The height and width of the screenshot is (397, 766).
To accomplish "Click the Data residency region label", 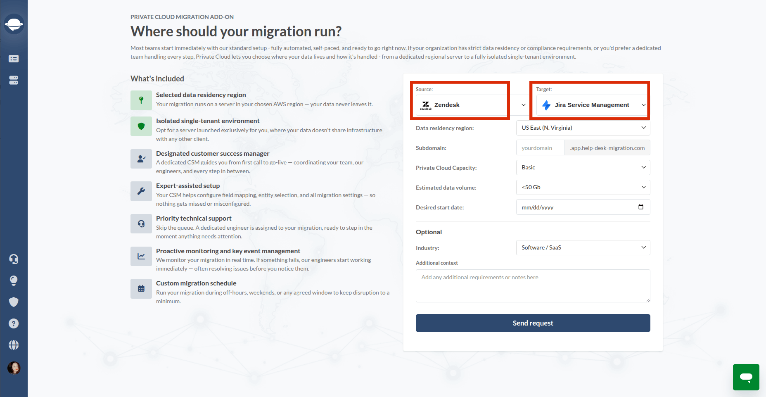I will coord(445,128).
